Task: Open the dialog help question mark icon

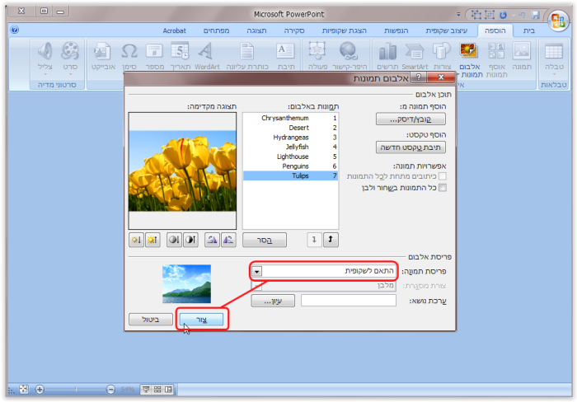Action: click(420, 78)
